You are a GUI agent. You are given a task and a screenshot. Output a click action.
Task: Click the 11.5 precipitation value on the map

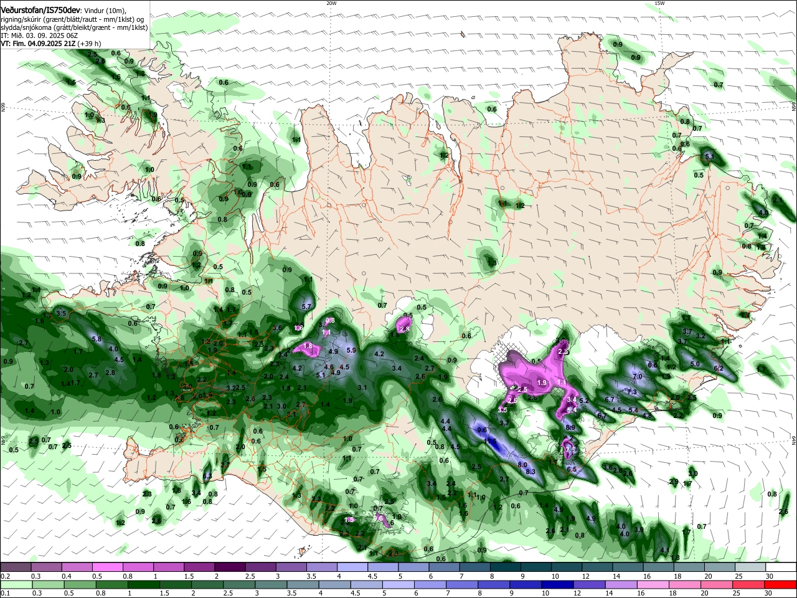pyautogui.click(x=490, y=441)
